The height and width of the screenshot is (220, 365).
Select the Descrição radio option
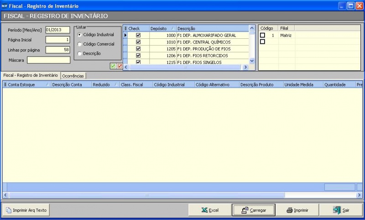coord(80,54)
